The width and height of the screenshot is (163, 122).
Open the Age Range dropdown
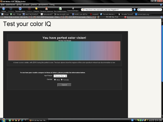tap(60, 76)
